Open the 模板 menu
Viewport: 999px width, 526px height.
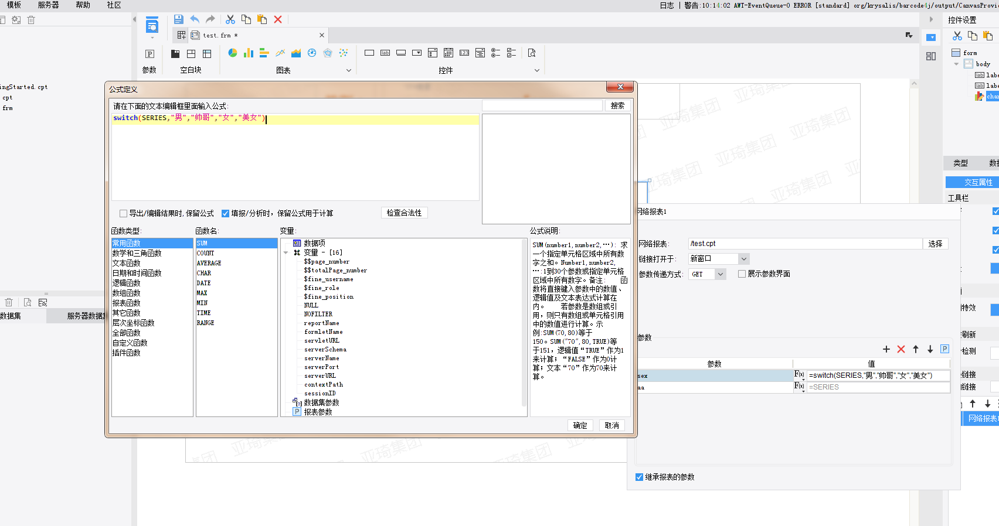[x=14, y=5]
